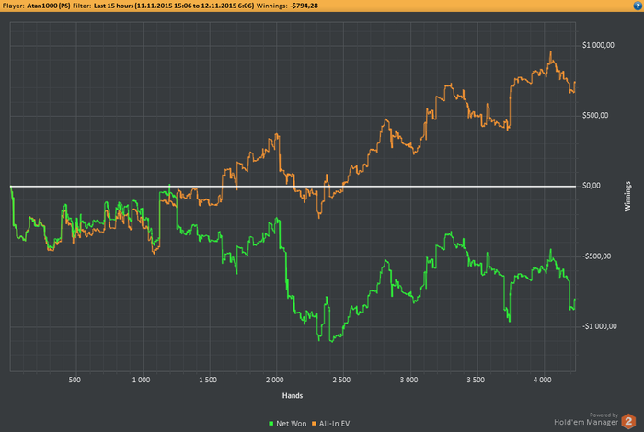Click the player name Atan1000 (PS)
644x432 pixels.
49,6
